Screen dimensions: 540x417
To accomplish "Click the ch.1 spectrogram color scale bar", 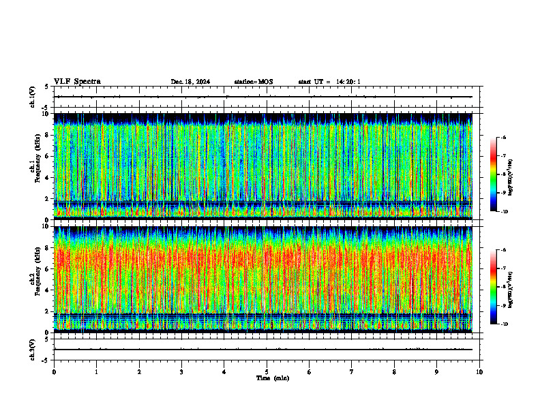I will (x=494, y=174).
